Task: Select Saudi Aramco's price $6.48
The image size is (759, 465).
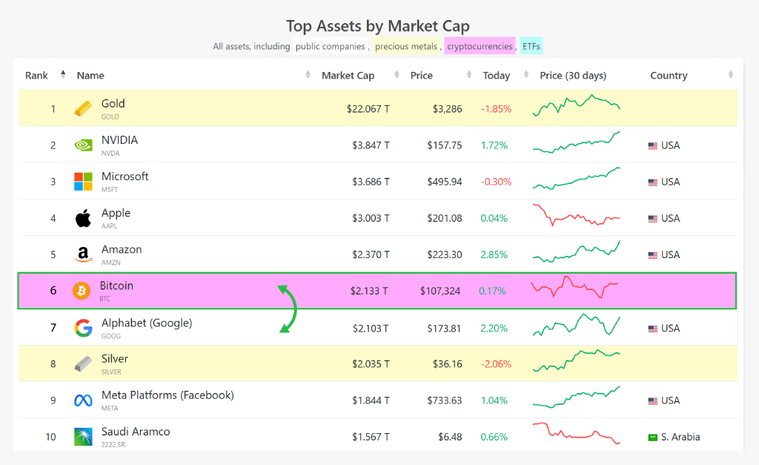Action: [x=450, y=437]
